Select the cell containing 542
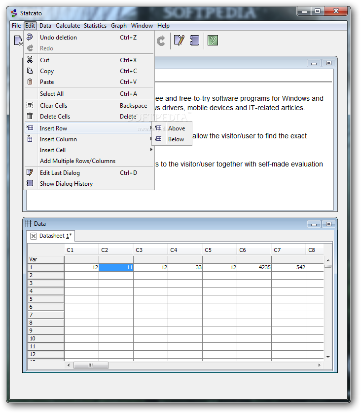 pyautogui.click(x=289, y=267)
